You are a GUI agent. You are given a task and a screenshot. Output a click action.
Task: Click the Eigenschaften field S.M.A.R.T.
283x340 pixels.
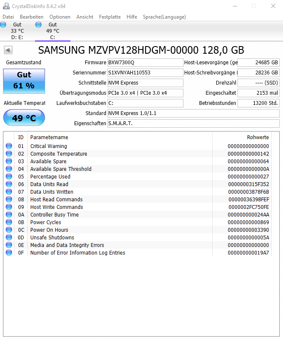click(194, 123)
